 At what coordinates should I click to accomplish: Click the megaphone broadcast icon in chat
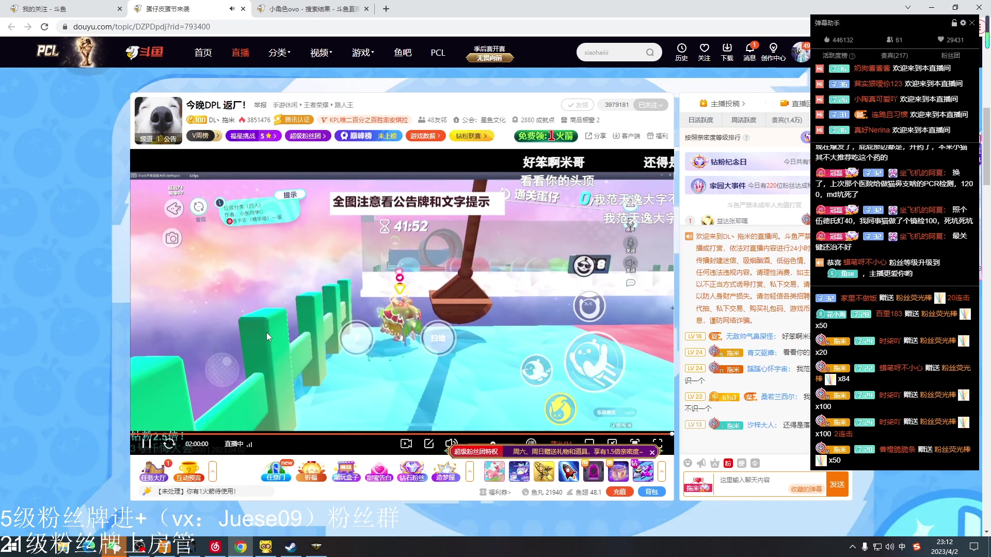[x=701, y=463]
